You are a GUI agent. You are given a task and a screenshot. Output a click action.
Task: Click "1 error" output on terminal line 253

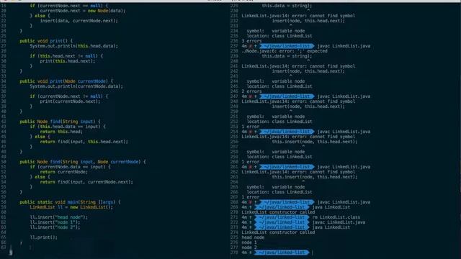(251, 127)
